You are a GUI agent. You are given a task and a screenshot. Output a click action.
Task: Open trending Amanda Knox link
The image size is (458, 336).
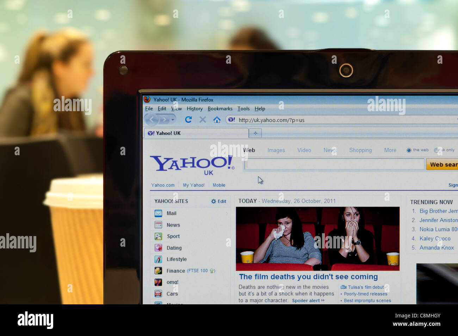pos(437,248)
